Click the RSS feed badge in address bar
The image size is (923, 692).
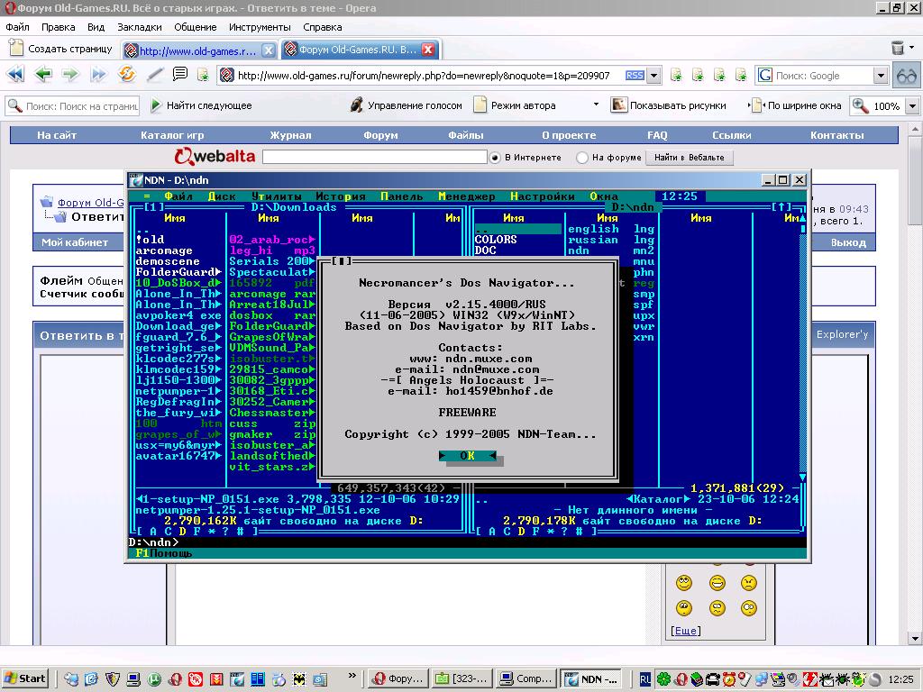click(635, 76)
